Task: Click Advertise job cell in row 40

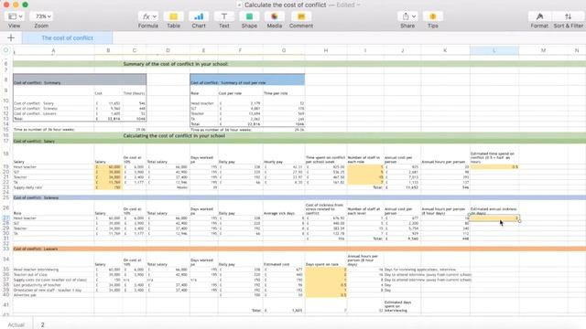Action: pyautogui.click(x=53, y=294)
